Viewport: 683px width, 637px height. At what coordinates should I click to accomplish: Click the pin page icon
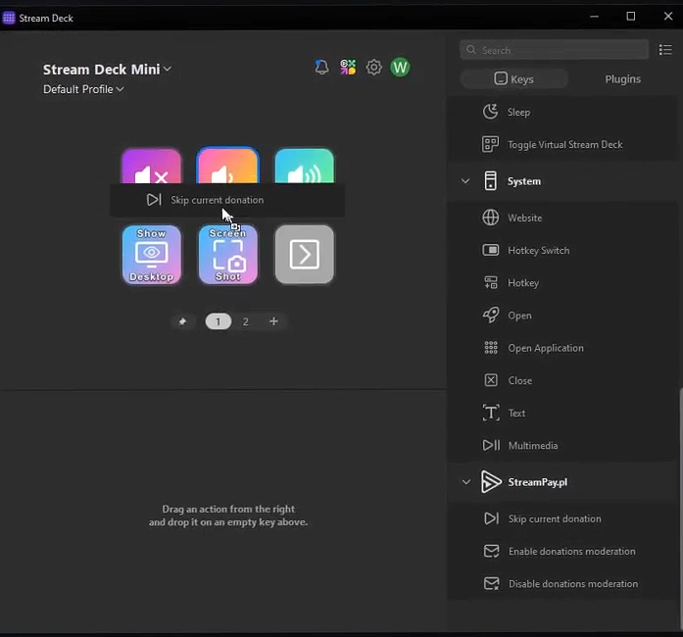182,321
